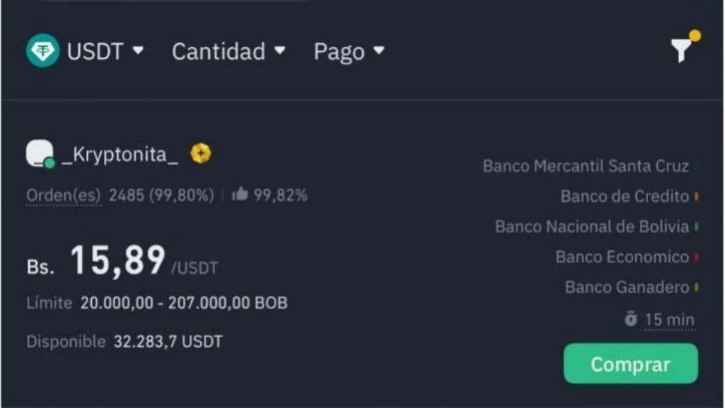Click the Disponible 32.283,7 USDT amount
Viewport: 725px width, 408px height.
pos(167,342)
